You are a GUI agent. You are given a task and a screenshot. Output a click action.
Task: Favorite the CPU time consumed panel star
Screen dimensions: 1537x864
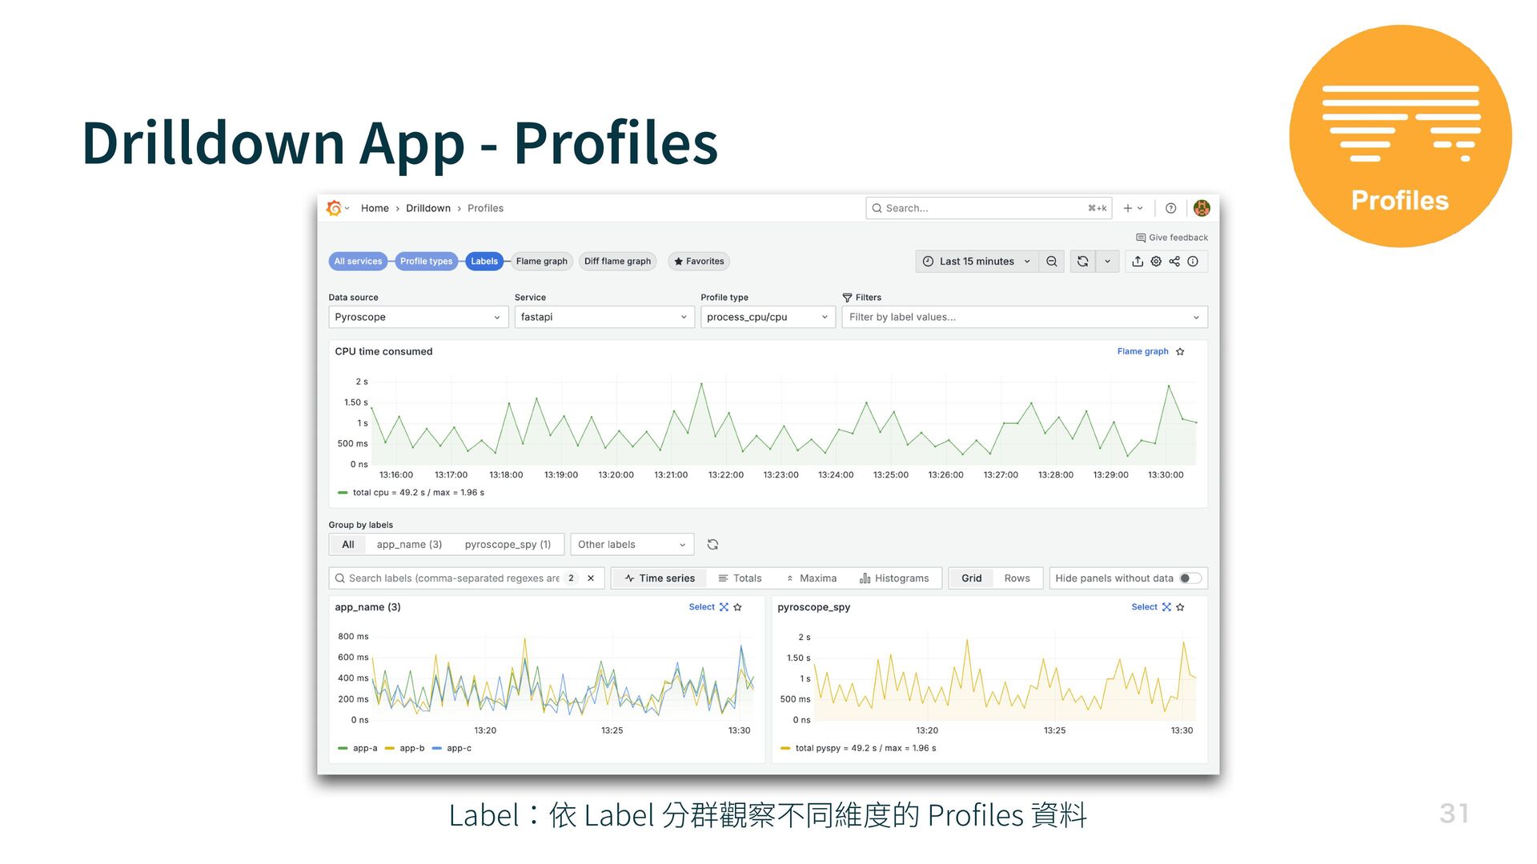(x=1180, y=352)
